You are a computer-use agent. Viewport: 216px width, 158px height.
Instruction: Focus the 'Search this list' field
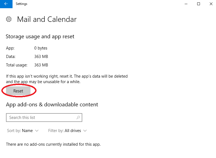tap(41, 118)
